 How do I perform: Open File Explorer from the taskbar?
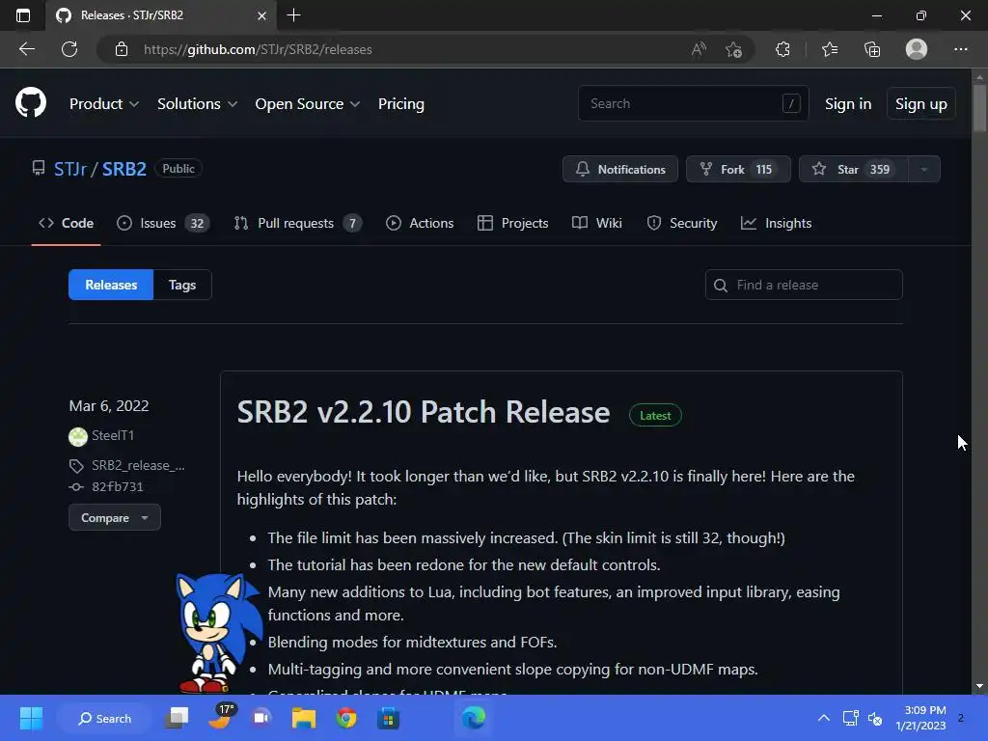(x=304, y=718)
